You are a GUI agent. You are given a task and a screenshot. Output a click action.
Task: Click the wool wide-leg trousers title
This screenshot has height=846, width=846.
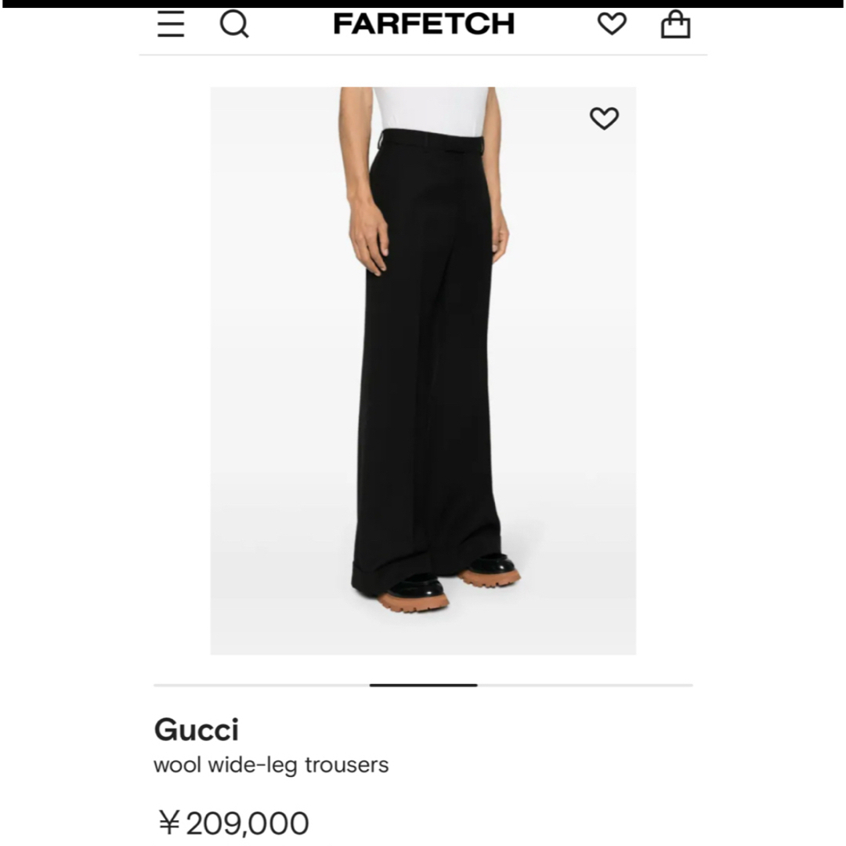(x=271, y=765)
